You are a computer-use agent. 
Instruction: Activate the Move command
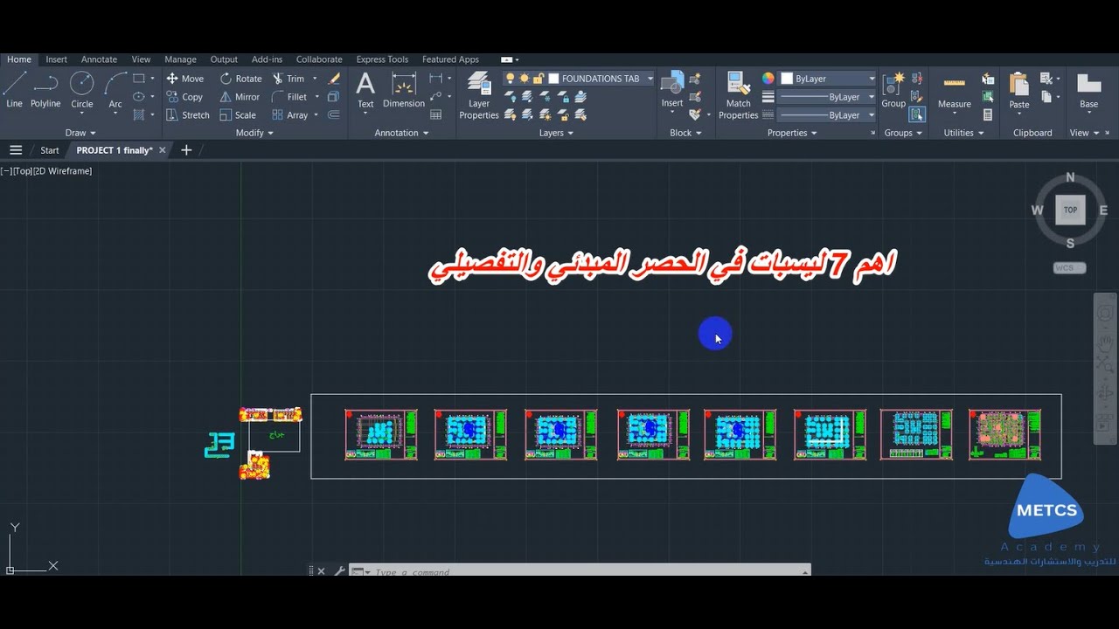click(184, 79)
